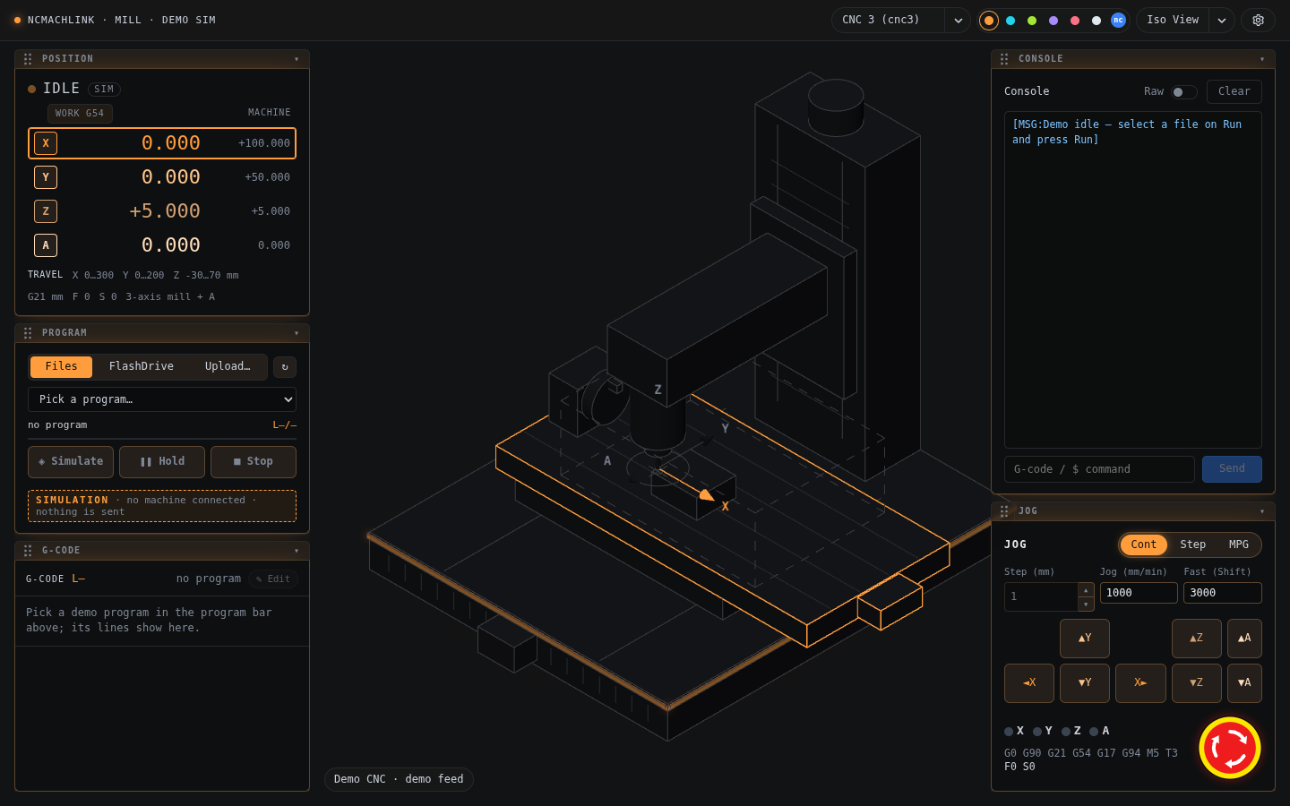Jog Y axis down with ▼Y

click(1085, 683)
